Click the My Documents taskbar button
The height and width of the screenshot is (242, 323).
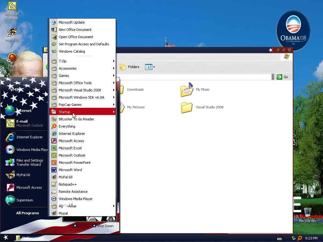30,238
